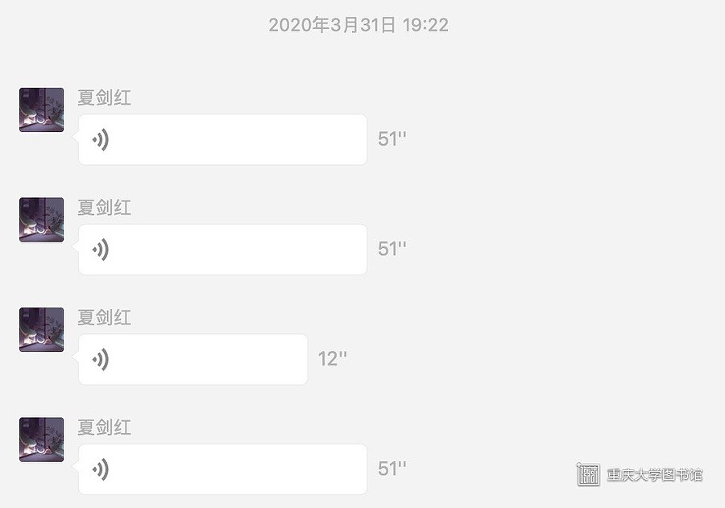Image resolution: width=725 pixels, height=508 pixels.
Task: Open the avatar next to the 12'' message
Action: (x=42, y=329)
